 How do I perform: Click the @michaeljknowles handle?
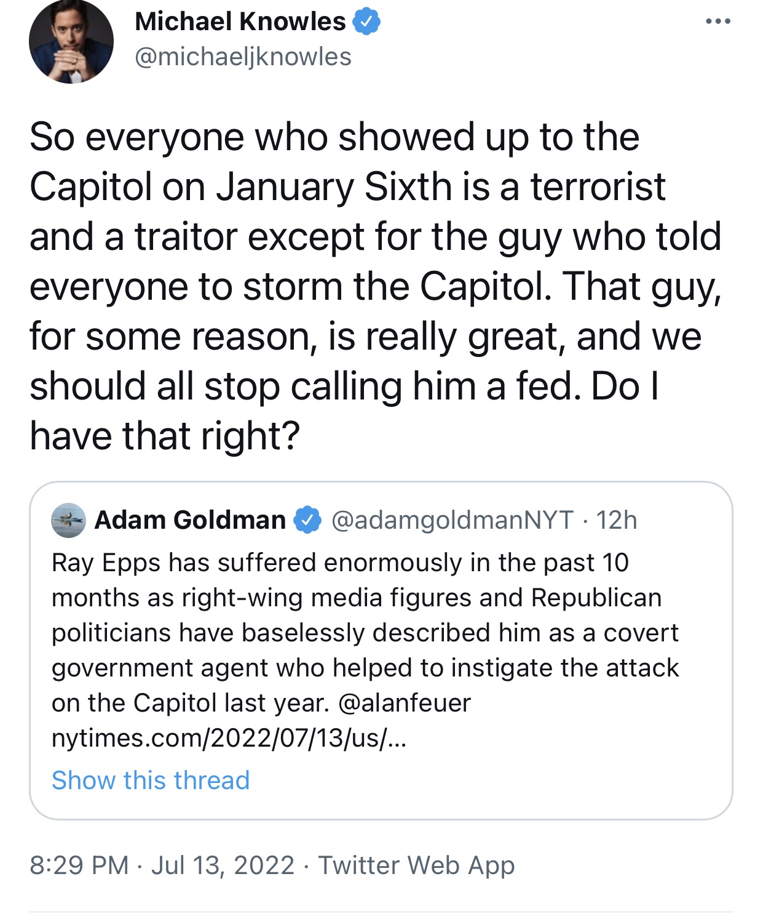click(243, 57)
